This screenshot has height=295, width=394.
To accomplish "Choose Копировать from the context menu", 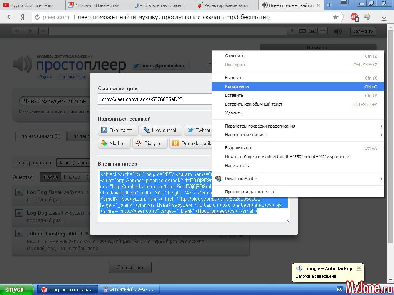I will (237, 87).
